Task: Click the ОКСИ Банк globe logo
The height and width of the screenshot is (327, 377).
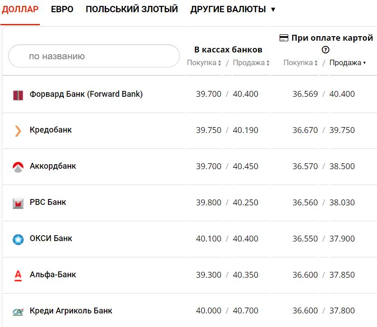Action: [17, 238]
